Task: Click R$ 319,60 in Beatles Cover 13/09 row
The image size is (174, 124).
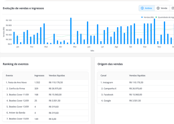Action: pyautogui.click(x=53, y=107)
